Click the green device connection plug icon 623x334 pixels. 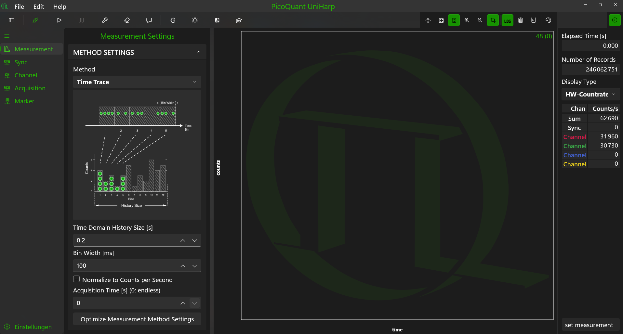pyautogui.click(x=35, y=20)
